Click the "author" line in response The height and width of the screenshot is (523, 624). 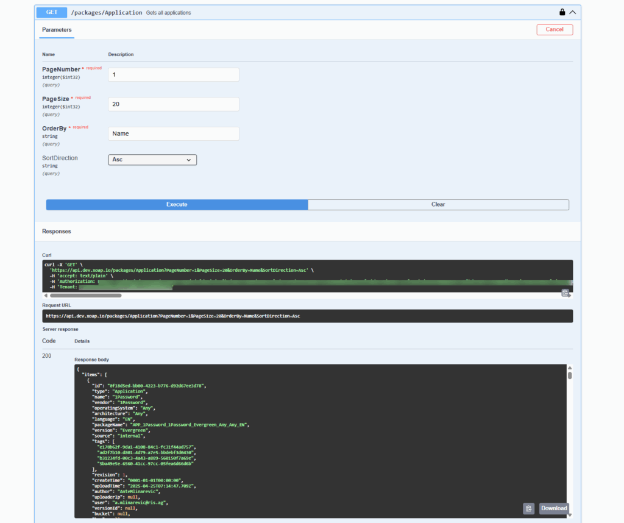tap(126, 491)
